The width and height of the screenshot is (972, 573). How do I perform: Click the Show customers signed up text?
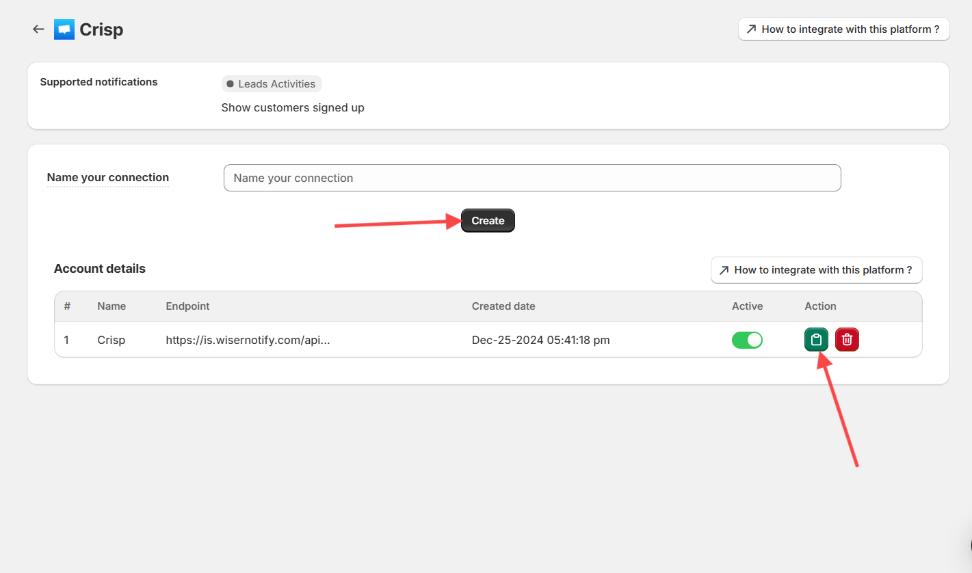(x=293, y=107)
